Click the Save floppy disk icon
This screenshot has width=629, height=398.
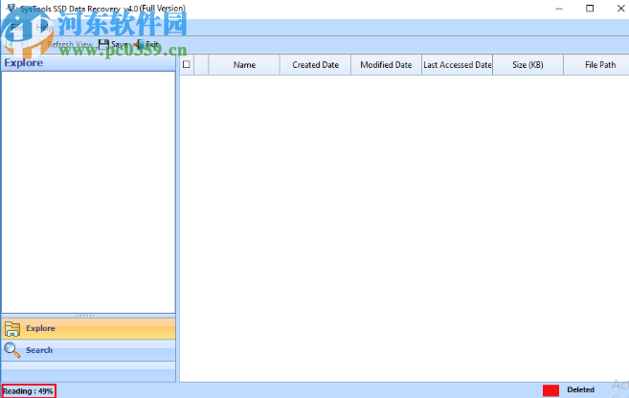click(x=103, y=44)
